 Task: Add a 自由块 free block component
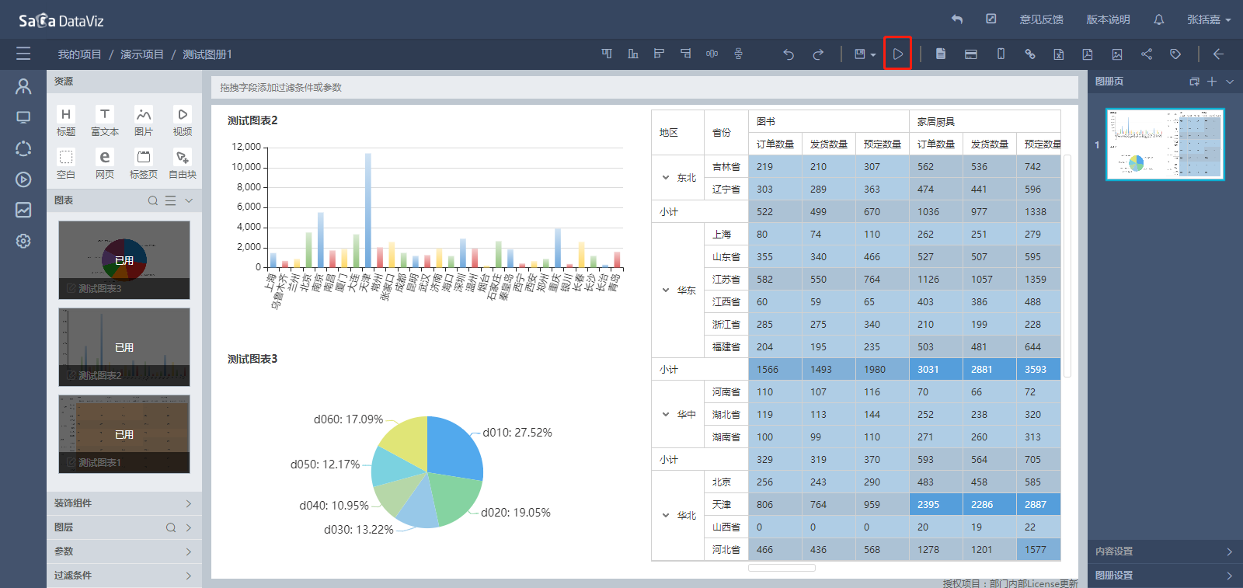click(x=183, y=164)
